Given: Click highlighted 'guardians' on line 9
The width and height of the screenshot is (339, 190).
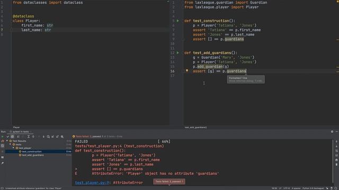Looking at the screenshot, I should (234, 39).
